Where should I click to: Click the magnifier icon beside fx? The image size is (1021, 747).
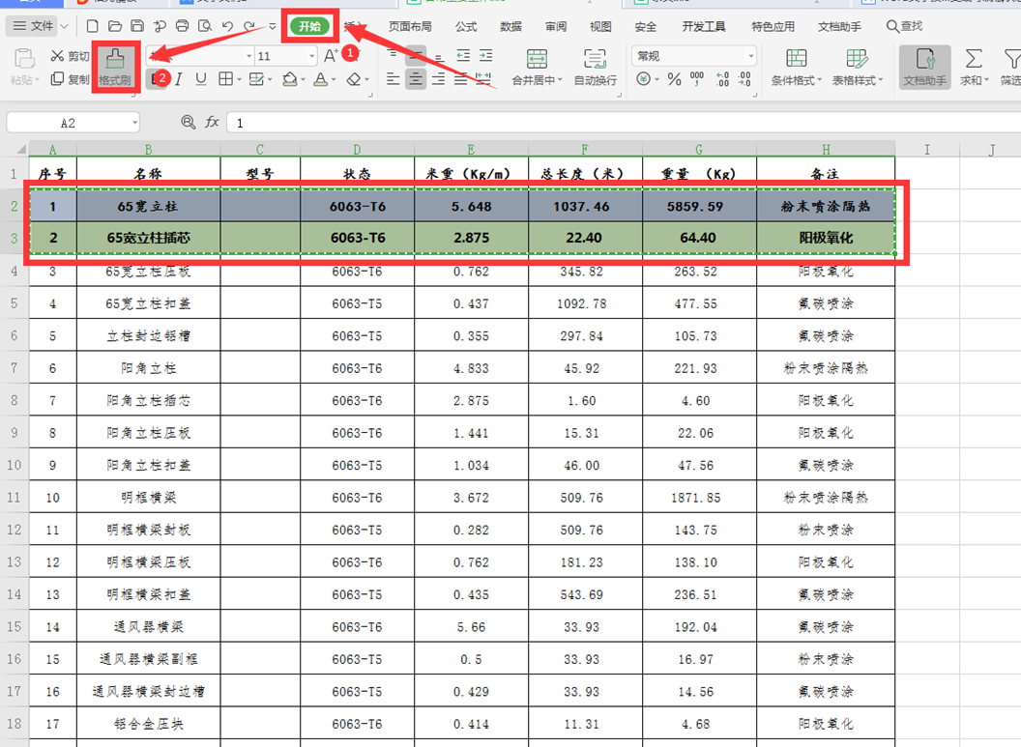click(189, 122)
